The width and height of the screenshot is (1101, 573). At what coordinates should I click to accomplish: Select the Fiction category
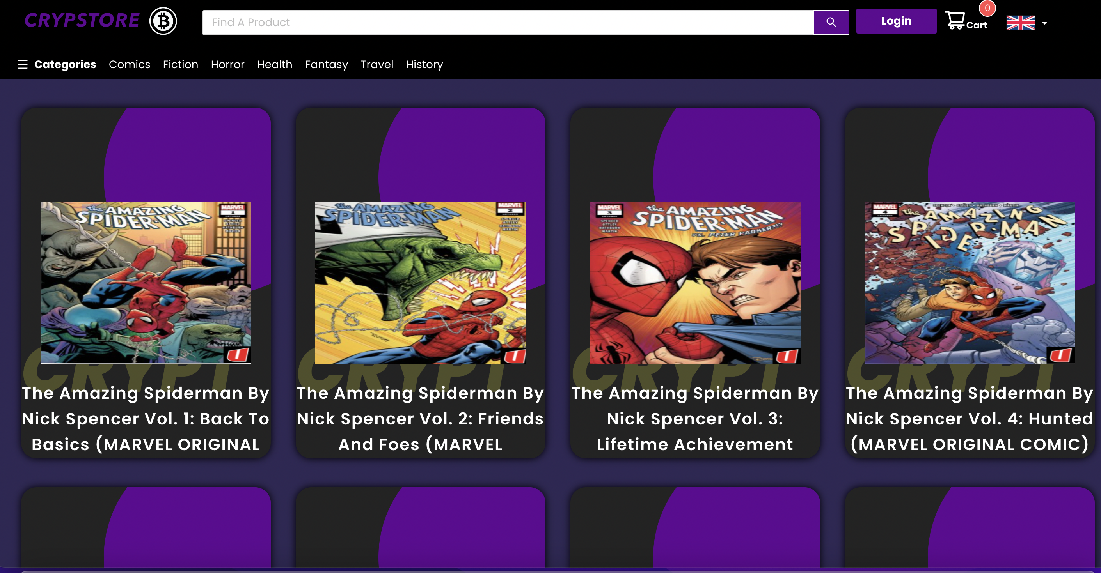(180, 64)
